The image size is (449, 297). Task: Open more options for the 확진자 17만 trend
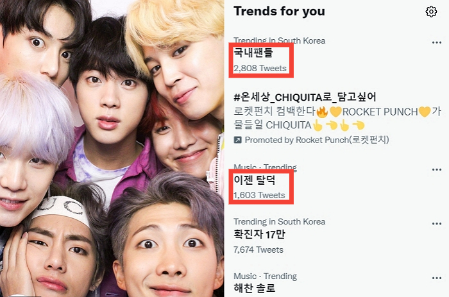pos(436,224)
